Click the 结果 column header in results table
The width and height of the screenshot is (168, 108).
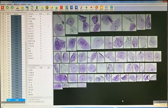click(x=40, y=14)
